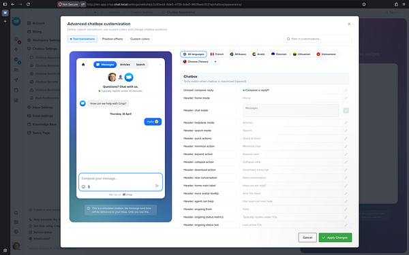This screenshot has height=255, width=409.
Task: Click the search magnifier icon in left sidebar
Action: 16,213
